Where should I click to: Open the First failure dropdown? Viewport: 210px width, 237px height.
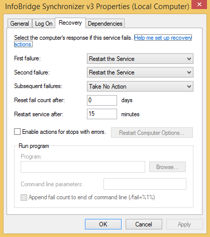pyautogui.click(x=140, y=59)
